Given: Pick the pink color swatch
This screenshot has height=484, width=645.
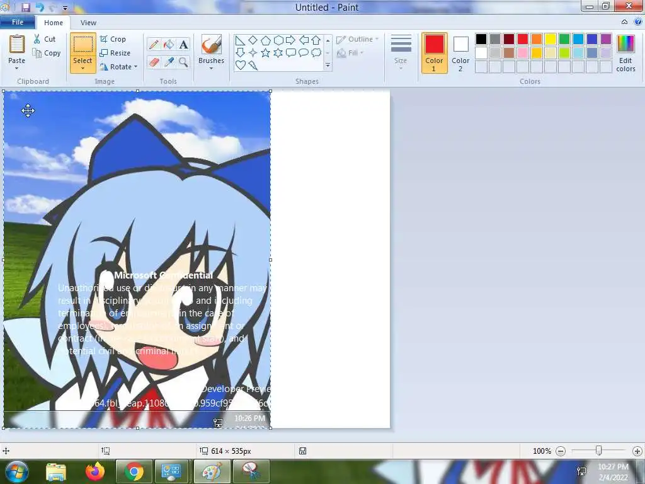Looking at the screenshot, I should pyautogui.click(x=523, y=53).
